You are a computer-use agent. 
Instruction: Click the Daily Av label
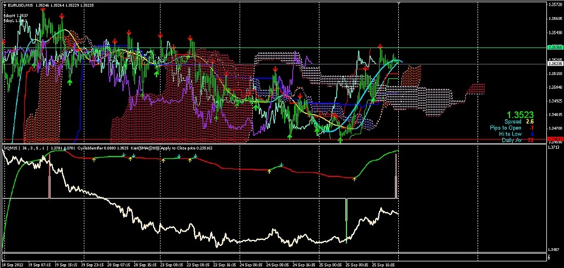512,140
